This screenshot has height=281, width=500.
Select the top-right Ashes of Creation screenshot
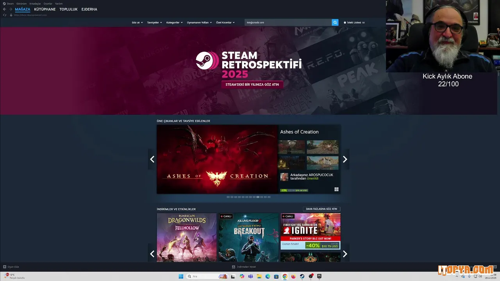pyautogui.click(x=323, y=147)
